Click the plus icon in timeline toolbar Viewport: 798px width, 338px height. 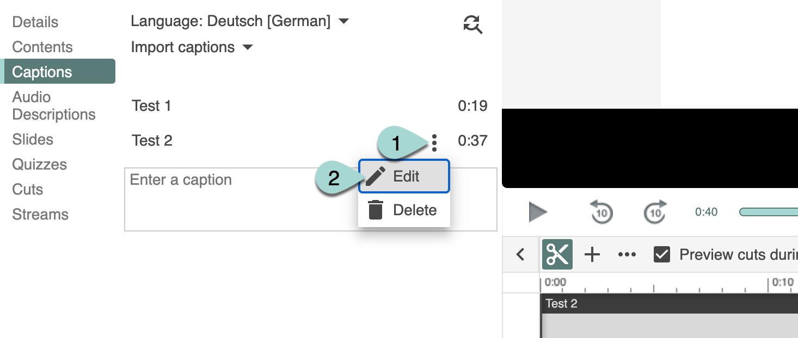tap(592, 254)
